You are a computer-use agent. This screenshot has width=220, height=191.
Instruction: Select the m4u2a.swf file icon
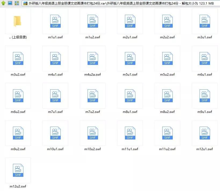[93, 58]
